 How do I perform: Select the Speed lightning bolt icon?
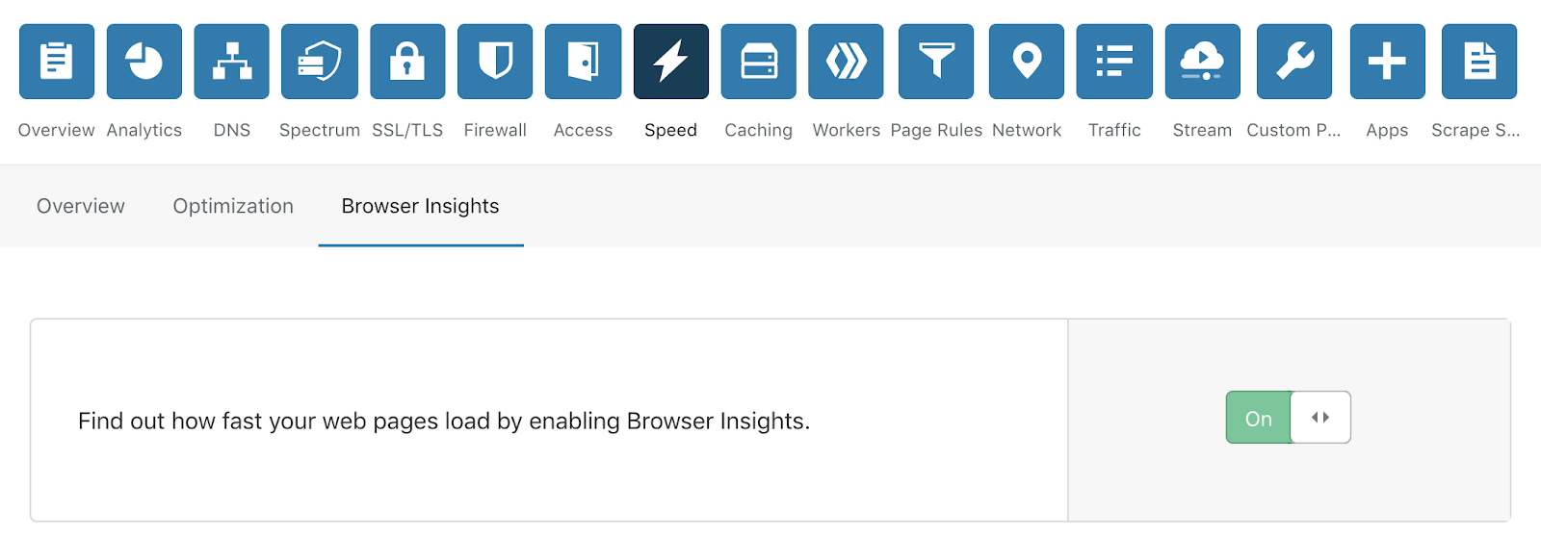671,62
